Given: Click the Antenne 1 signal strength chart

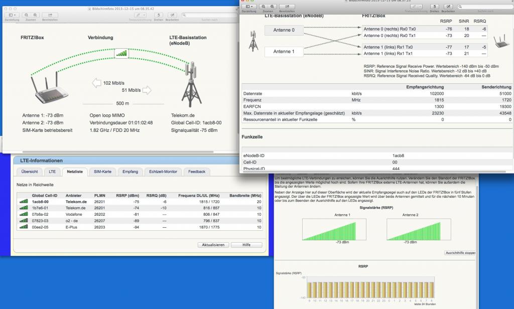Looking at the screenshot, I should coord(334,230).
